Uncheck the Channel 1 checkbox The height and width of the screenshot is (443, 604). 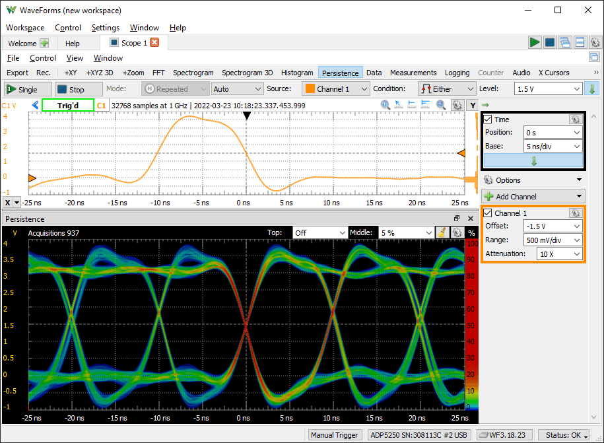click(487, 213)
